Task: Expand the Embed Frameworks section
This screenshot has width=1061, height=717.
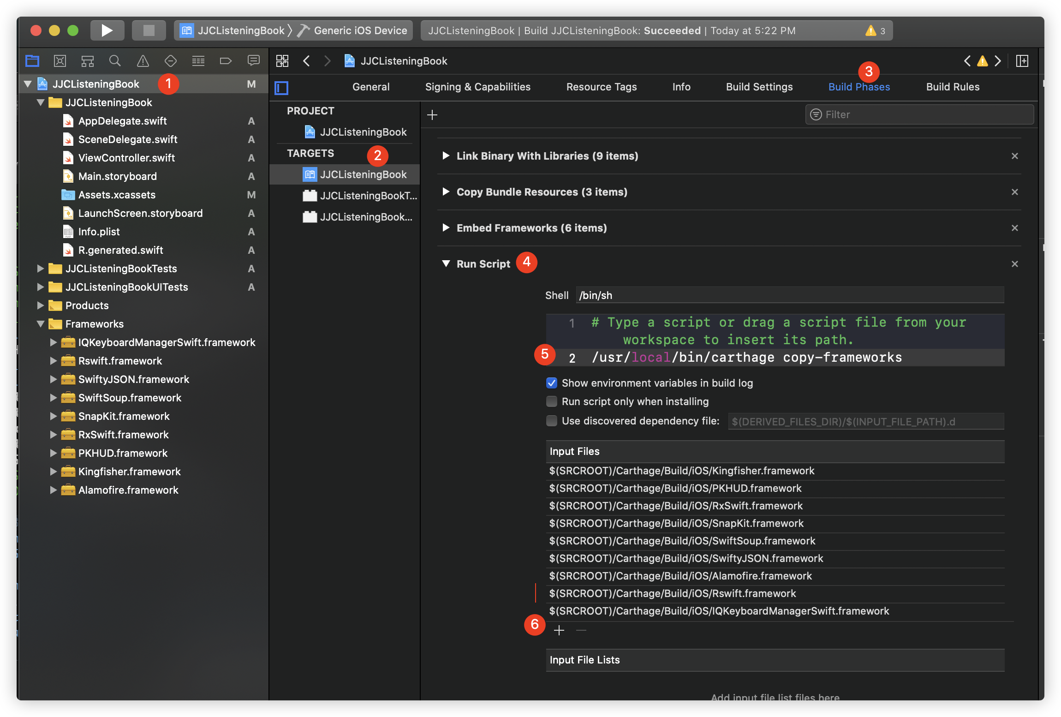Action: [x=445, y=227]
